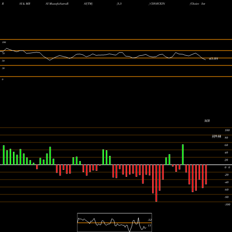Click the RSI axis label 50
232x232 pixels.
point(3,61)
